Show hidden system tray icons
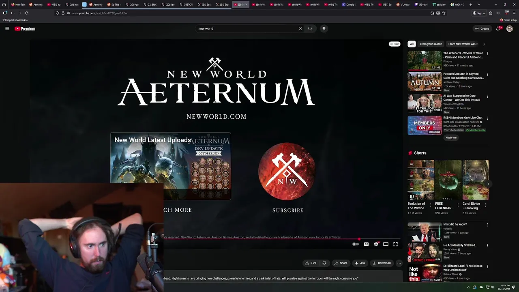Viewport: 519px width, 292px height. point(468,287)
